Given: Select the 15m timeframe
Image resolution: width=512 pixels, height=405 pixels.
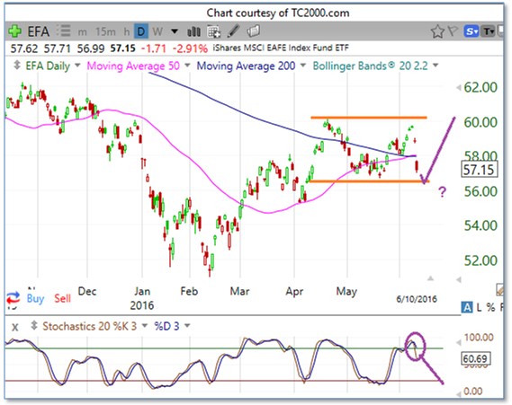Looking at the screenshot, I should [x=105, y=31].
